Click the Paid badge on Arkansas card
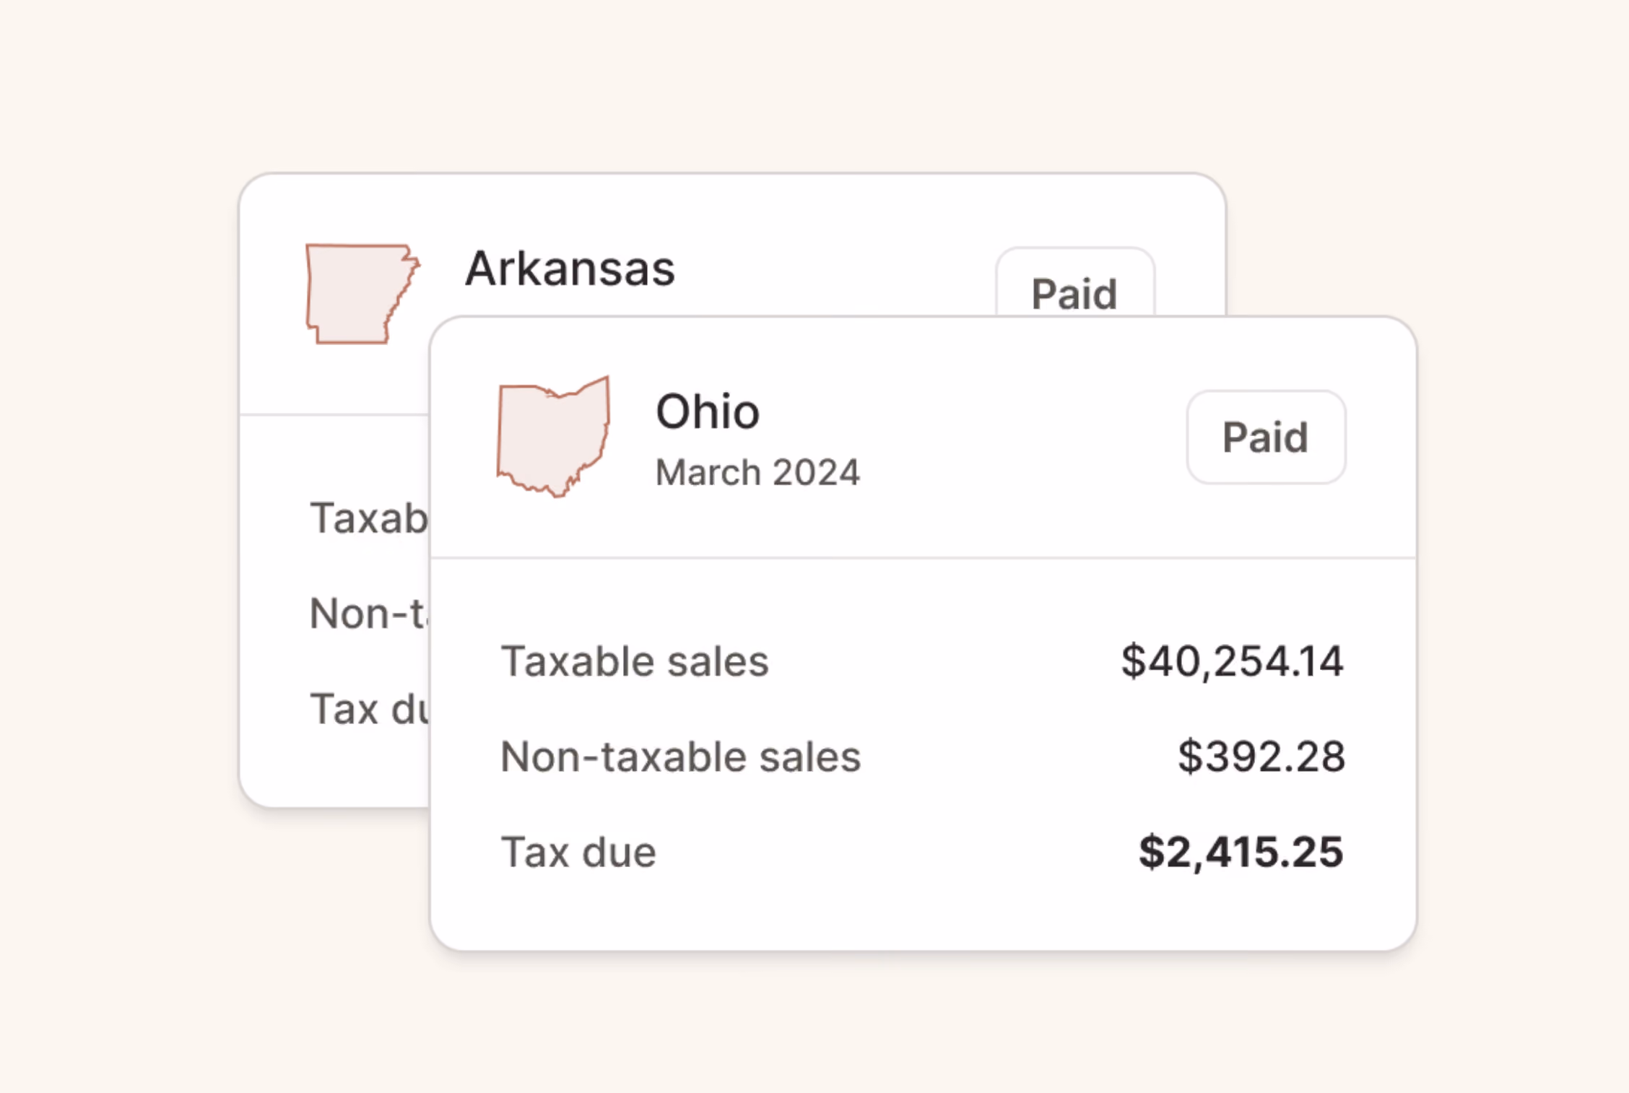Image resolution: width=1629 pixels, height=1093 pixels. point(1074,283)
